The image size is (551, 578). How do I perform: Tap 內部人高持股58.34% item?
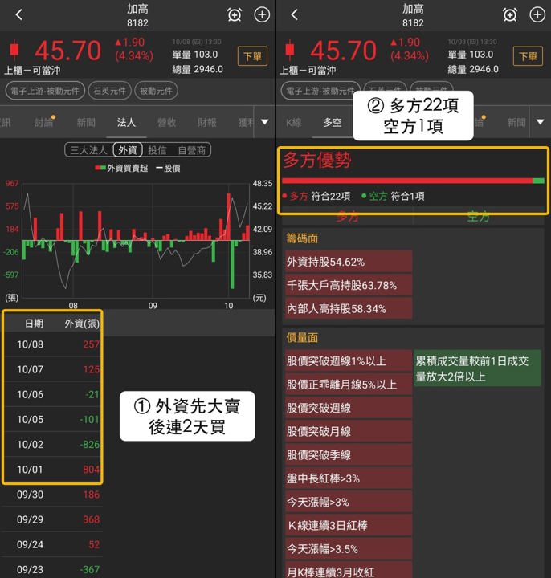[x=348, y=308]
